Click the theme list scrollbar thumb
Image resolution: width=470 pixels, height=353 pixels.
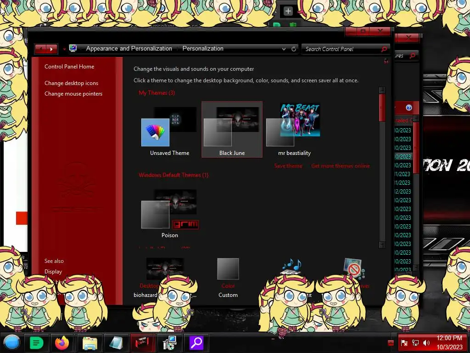pos(382,108)
